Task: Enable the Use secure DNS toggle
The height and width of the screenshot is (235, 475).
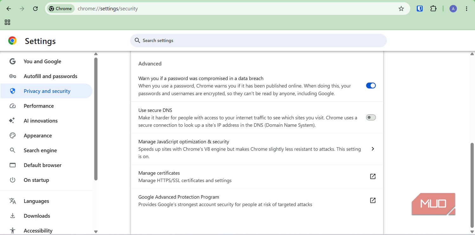Action: pyautogui.click(x=371, y=118)
